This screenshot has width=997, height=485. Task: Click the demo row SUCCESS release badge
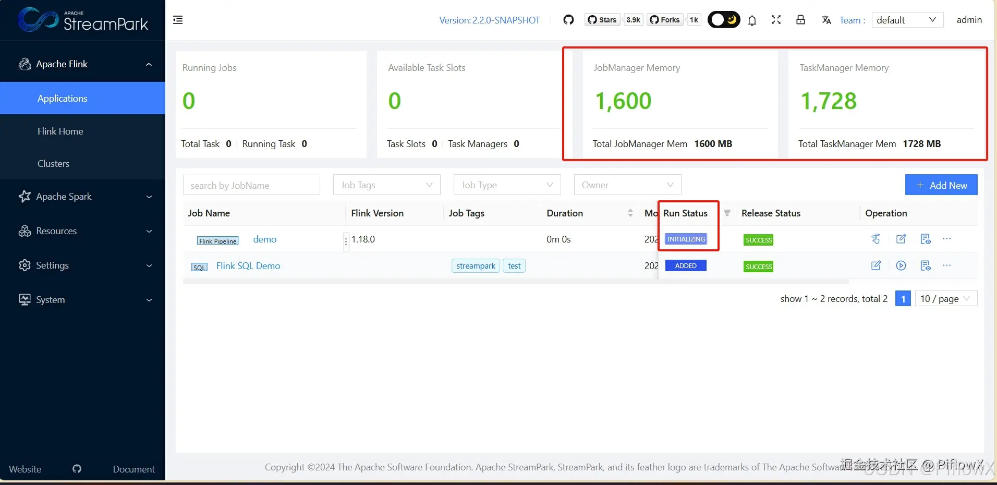[x=759, y=240]
